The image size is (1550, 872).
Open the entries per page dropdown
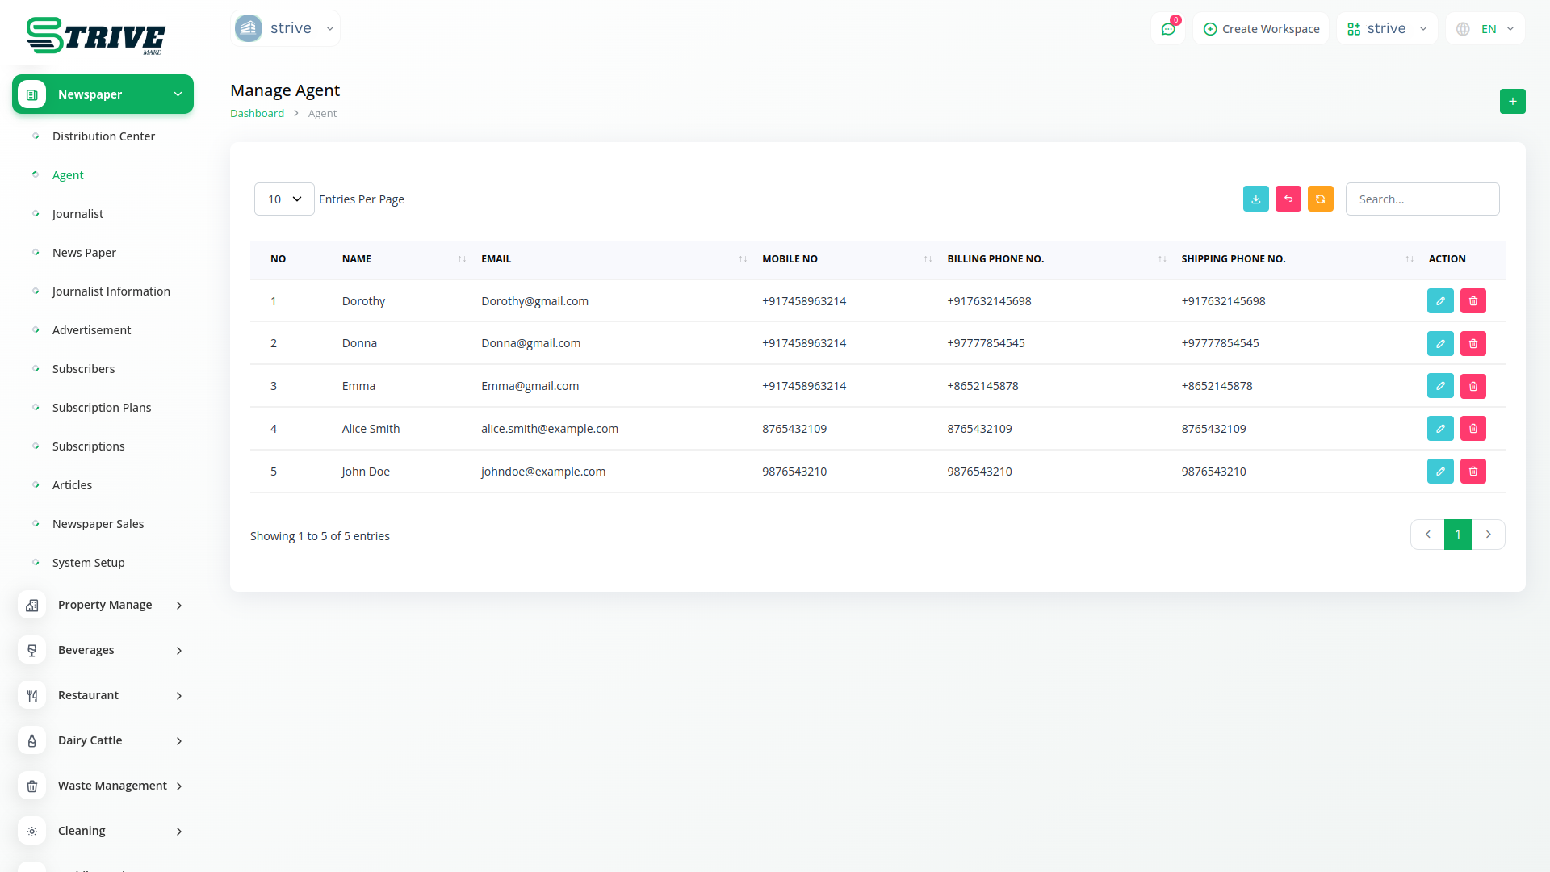click(x=284, y=199)
